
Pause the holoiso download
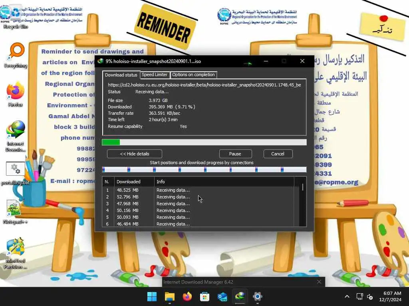click(x=235, y=154)
